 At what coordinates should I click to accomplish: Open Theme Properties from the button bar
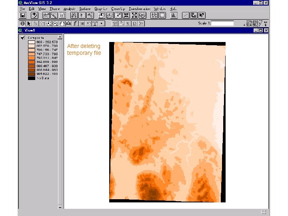click(x=46, y=15)
